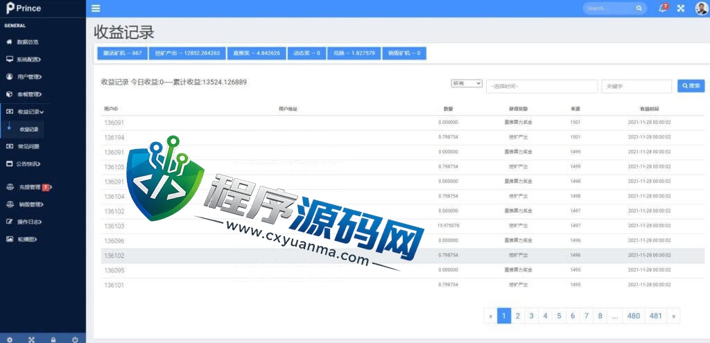Image resolution: width=710 pixels, height=343 pixels.
Task: Click the 用户ID column header
Action: (111, 109)
